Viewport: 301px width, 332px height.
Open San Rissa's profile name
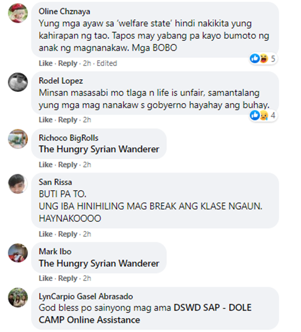[55, 182]
